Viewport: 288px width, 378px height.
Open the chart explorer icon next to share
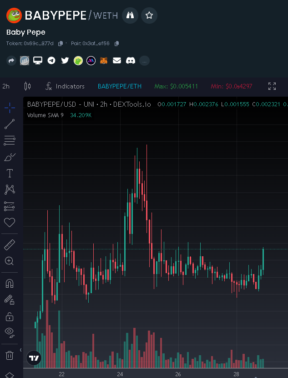click(x=25, y=61)
